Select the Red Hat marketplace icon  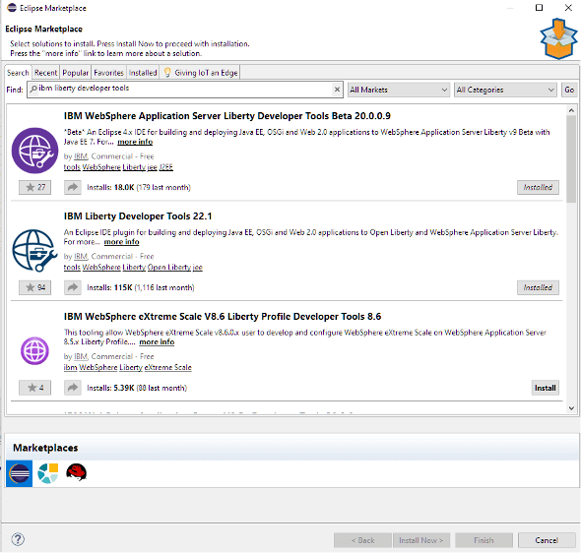coord(77,472)
